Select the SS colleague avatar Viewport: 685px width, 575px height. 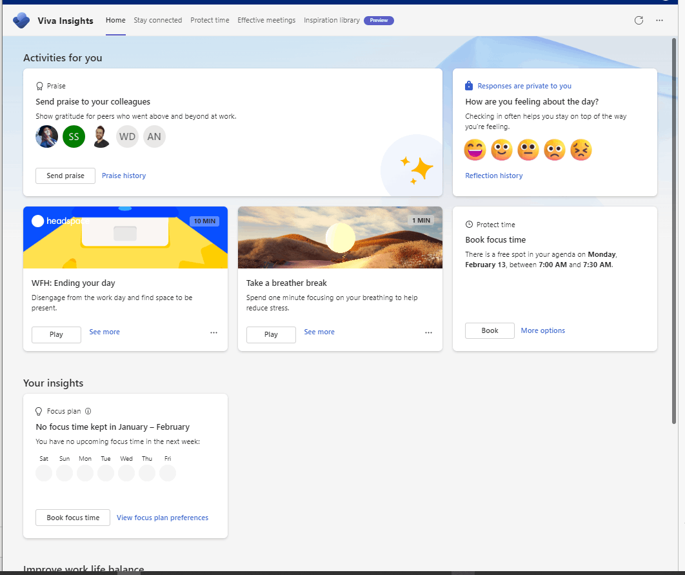(74, 136)
